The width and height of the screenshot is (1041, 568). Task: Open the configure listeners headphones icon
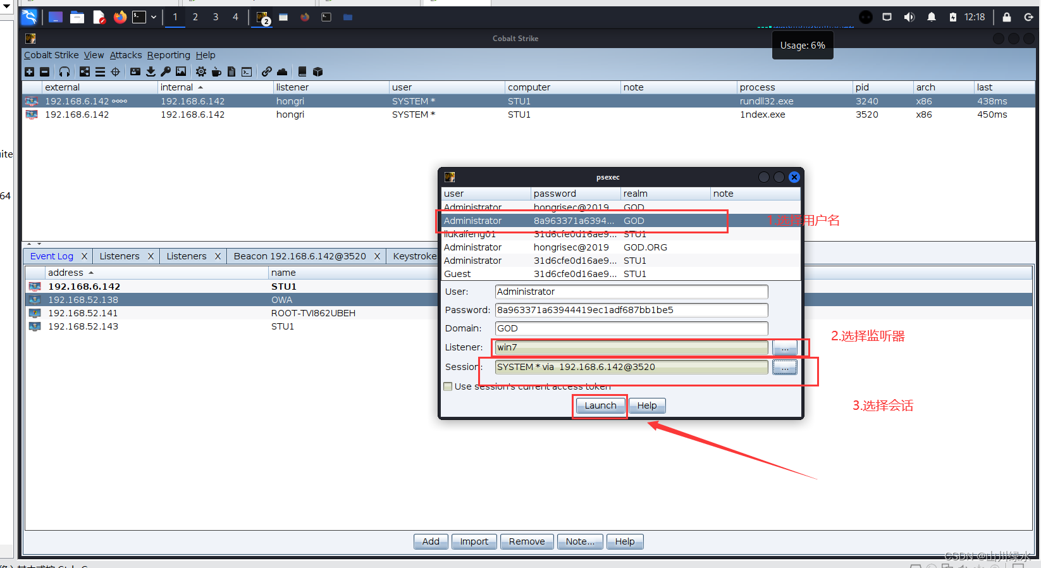[65, 72]
